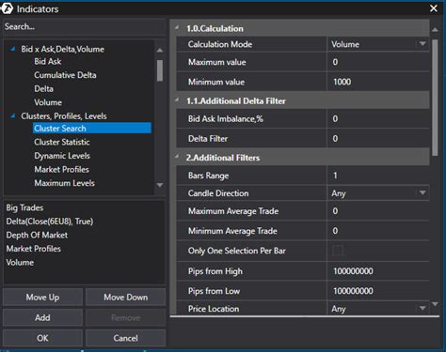
Task: Edit the Delta Filter value
Action: click(x=378, y=139)
